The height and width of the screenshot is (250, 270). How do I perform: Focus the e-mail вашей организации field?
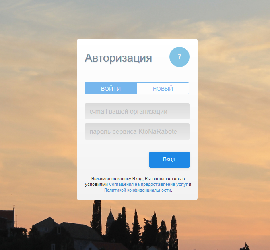(137, 111)
